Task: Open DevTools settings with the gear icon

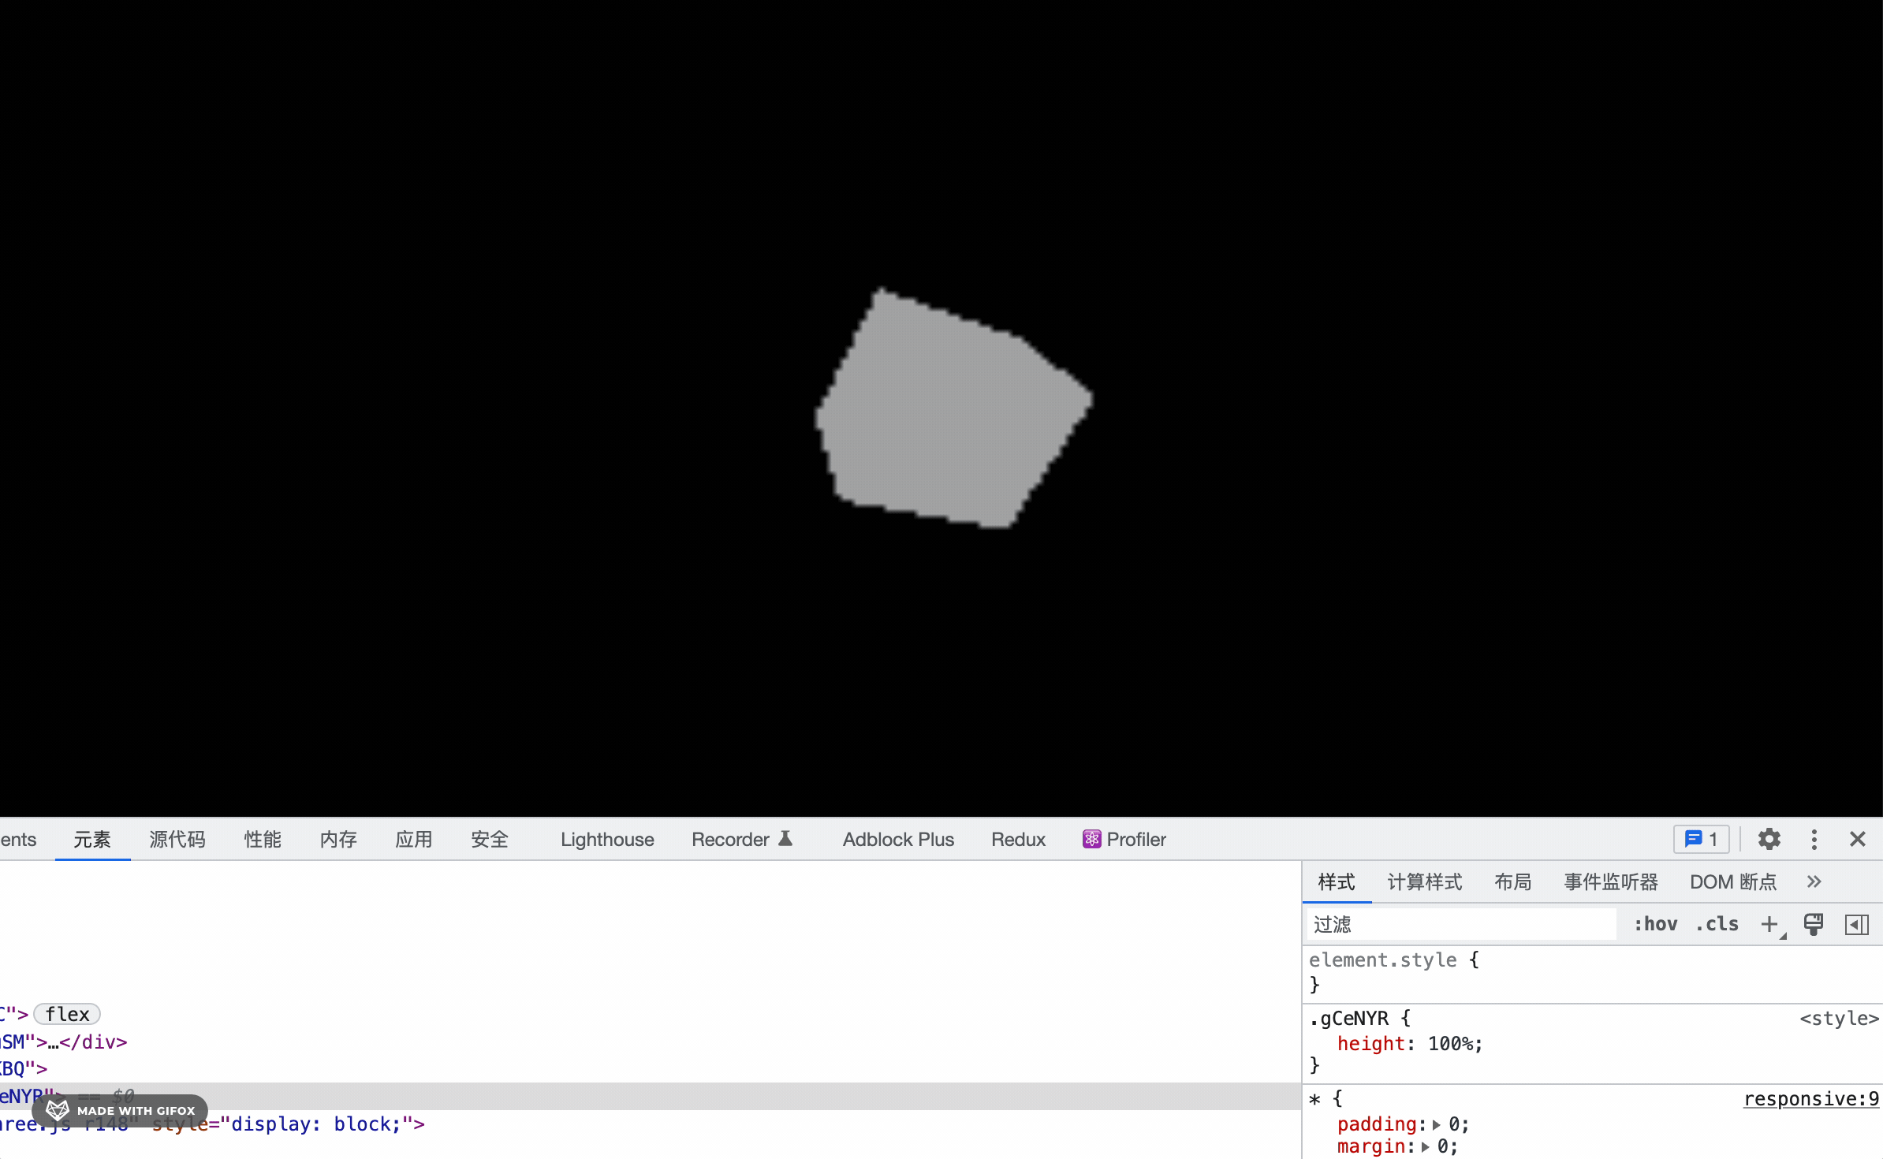Action: coord(1769,838)
